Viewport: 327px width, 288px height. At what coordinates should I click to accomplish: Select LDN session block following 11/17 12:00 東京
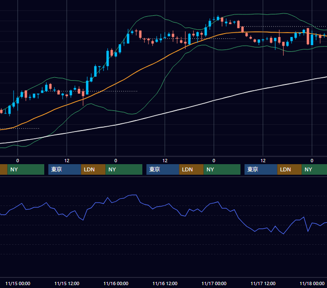tap(289, 169)
